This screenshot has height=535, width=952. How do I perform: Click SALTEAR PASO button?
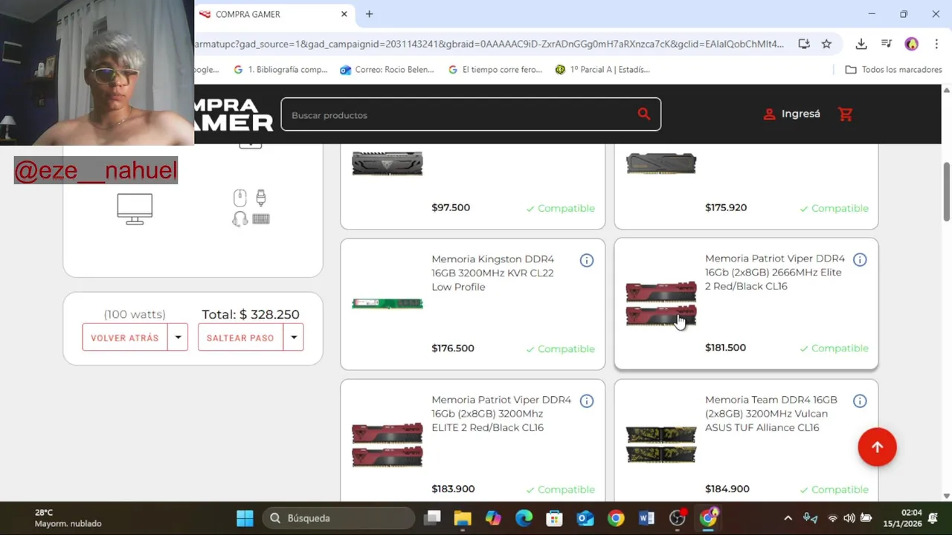click(x=240, y=337)
